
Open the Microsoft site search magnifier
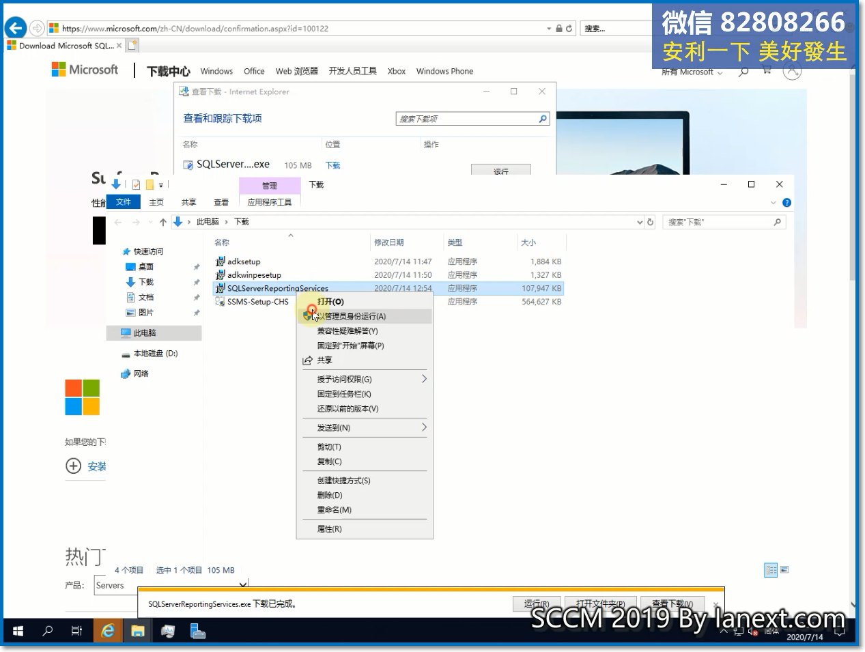tap(743, 71)
